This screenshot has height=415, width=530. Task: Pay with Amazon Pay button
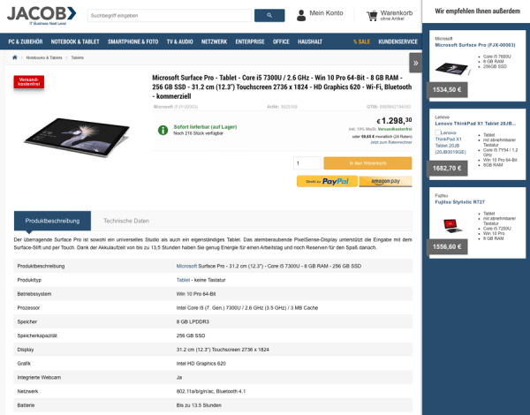[385, 182]
